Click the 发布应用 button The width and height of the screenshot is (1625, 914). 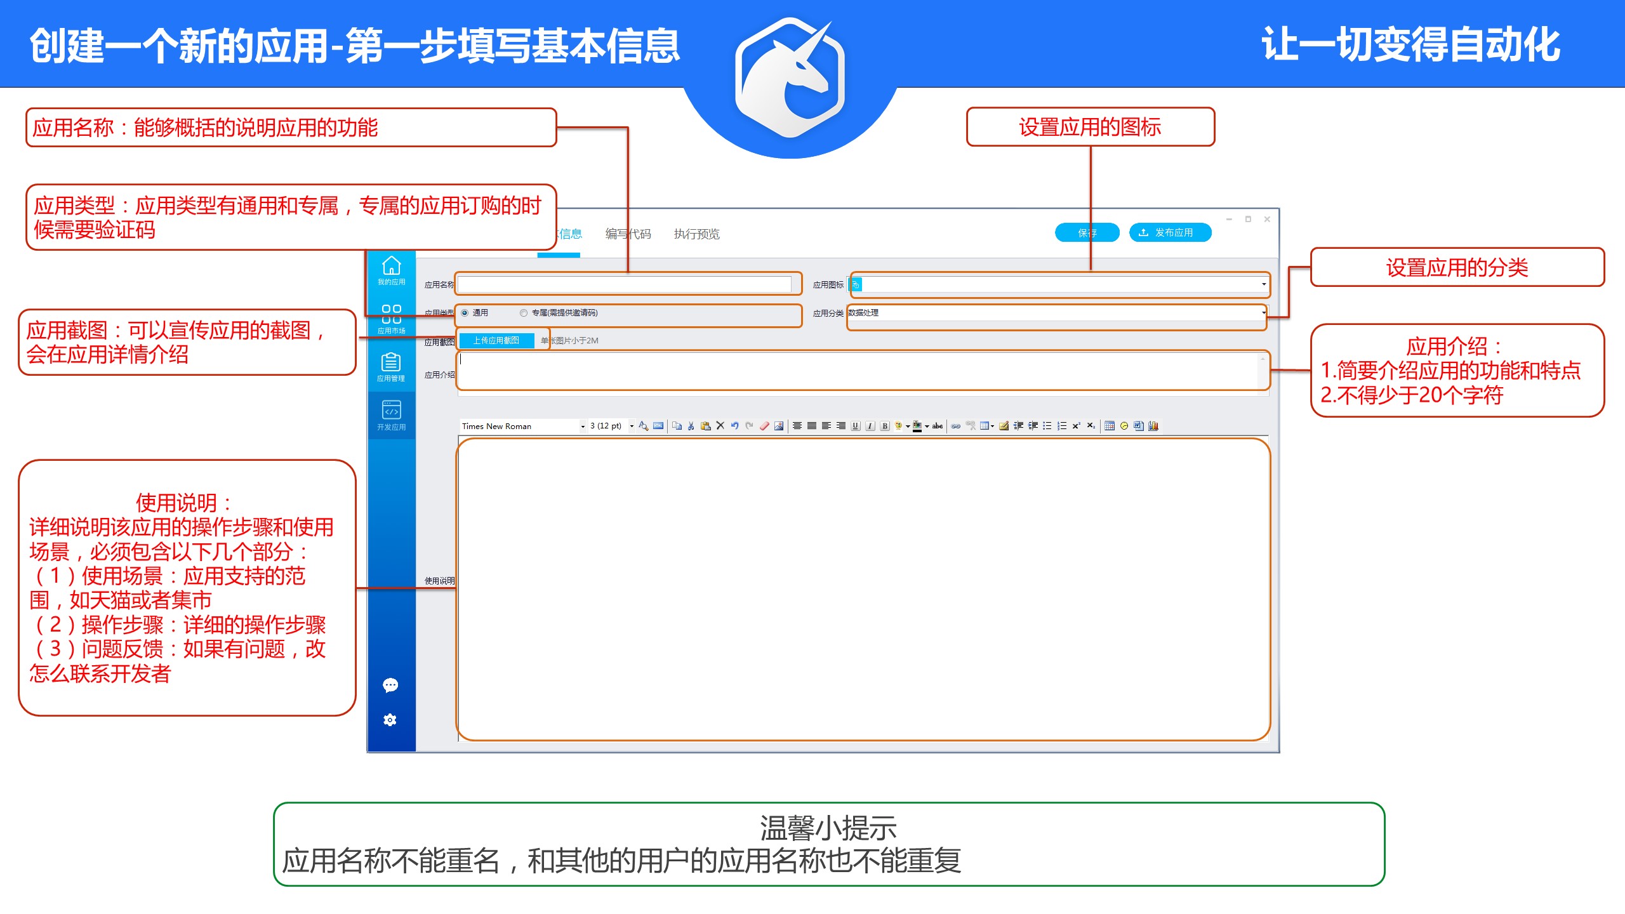tap(1170, 232)
